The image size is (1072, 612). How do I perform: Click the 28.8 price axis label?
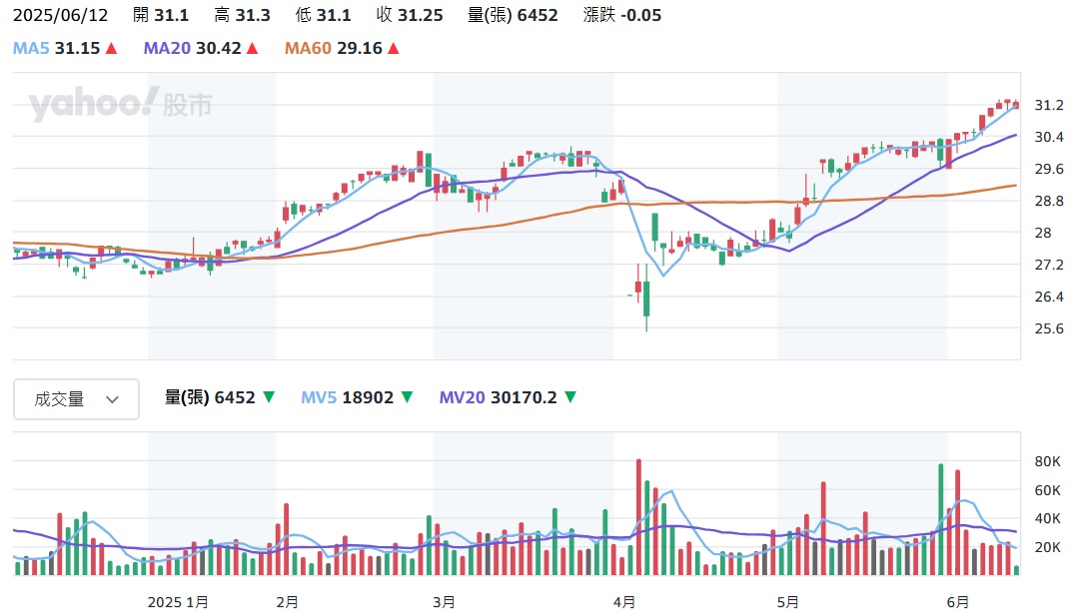pos(1049,201)
